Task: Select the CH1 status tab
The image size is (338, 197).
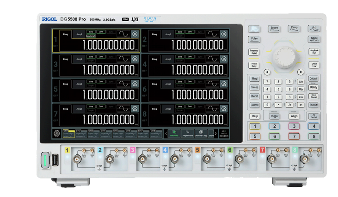Action: pyautogui.click(x=68, y=133)
